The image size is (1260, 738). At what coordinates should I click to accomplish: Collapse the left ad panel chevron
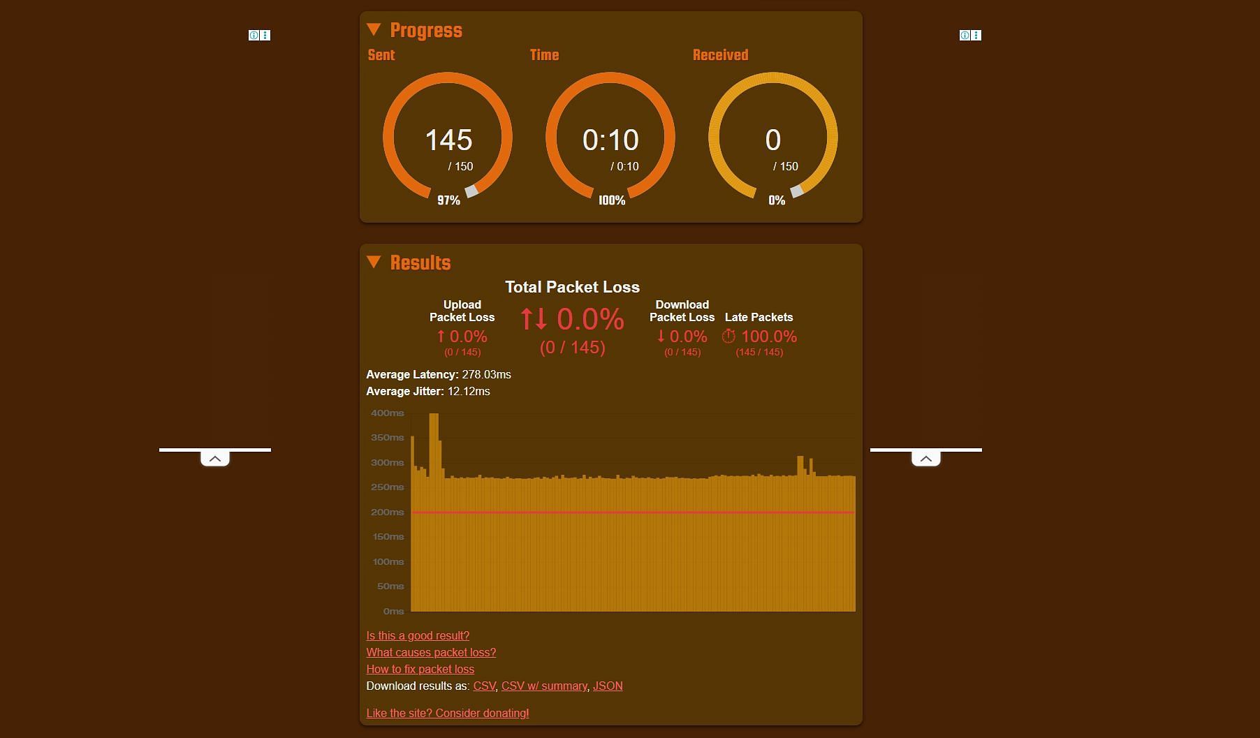215,459
